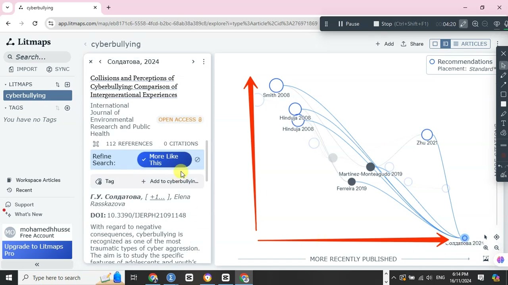Pick the highlighter marker tool
Viewport: 508px width, 285px height.
pos(503,114)
